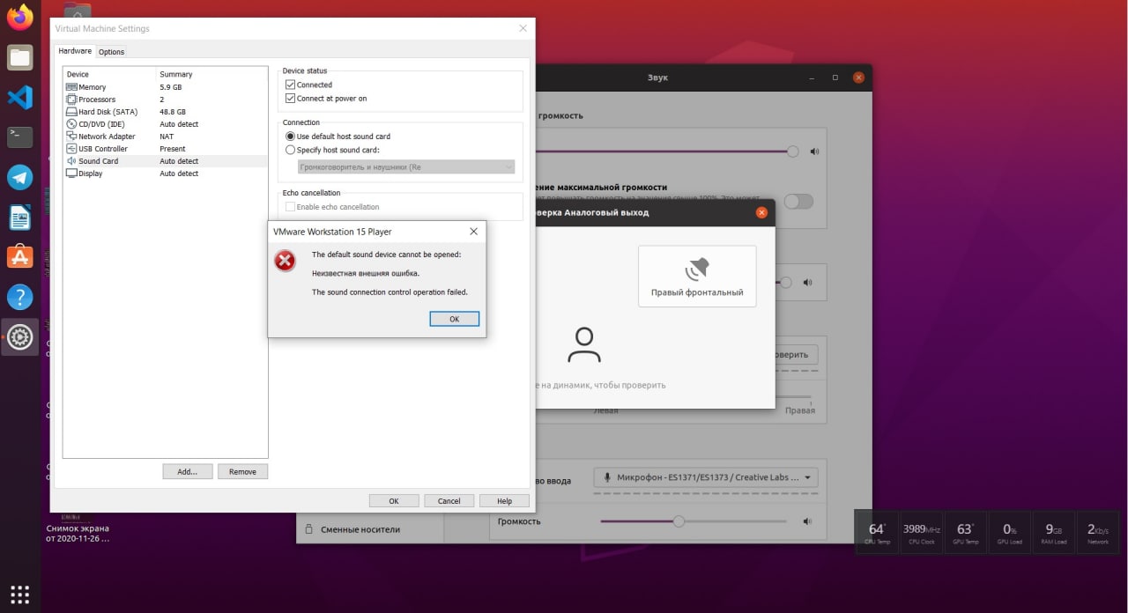
Task: Click the Network speed monitor widget
Action: 1098,533
